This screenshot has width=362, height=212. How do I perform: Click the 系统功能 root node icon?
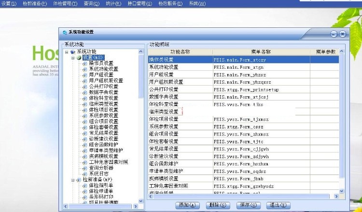coord(73,52)
